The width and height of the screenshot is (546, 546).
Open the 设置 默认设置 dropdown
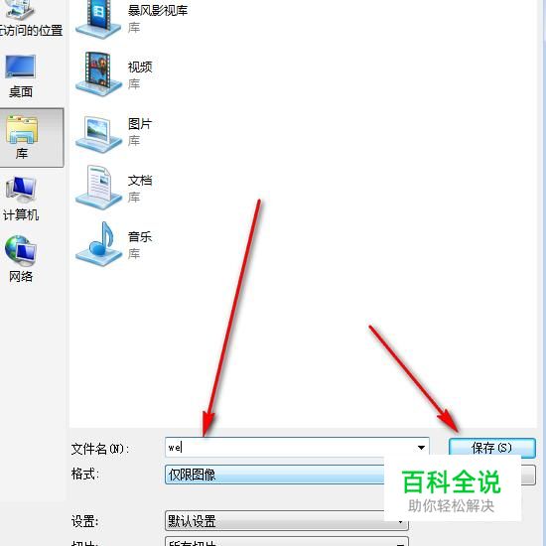pyautogui.click(x=286, y=521)
